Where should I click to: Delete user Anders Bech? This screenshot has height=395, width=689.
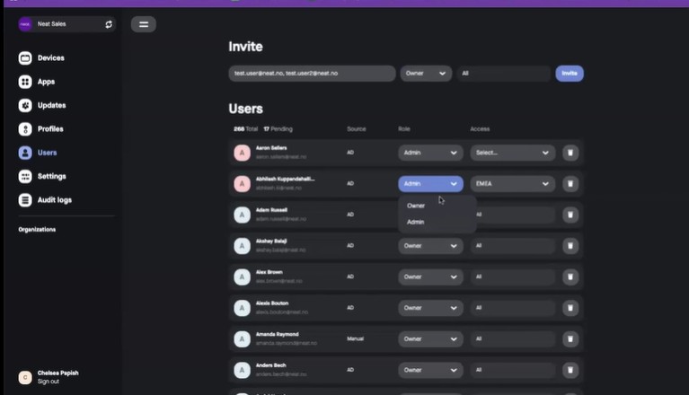point(570,371)
